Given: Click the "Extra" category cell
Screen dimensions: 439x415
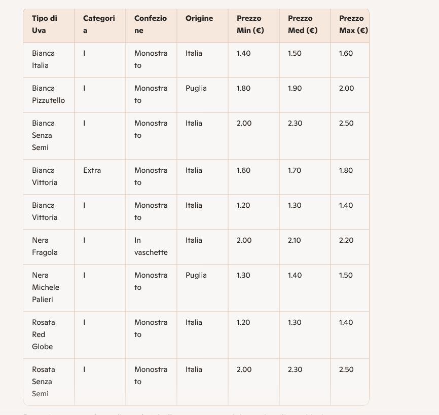Looking at the screenshot, I should pyautogui.click(x=92, y=170).
